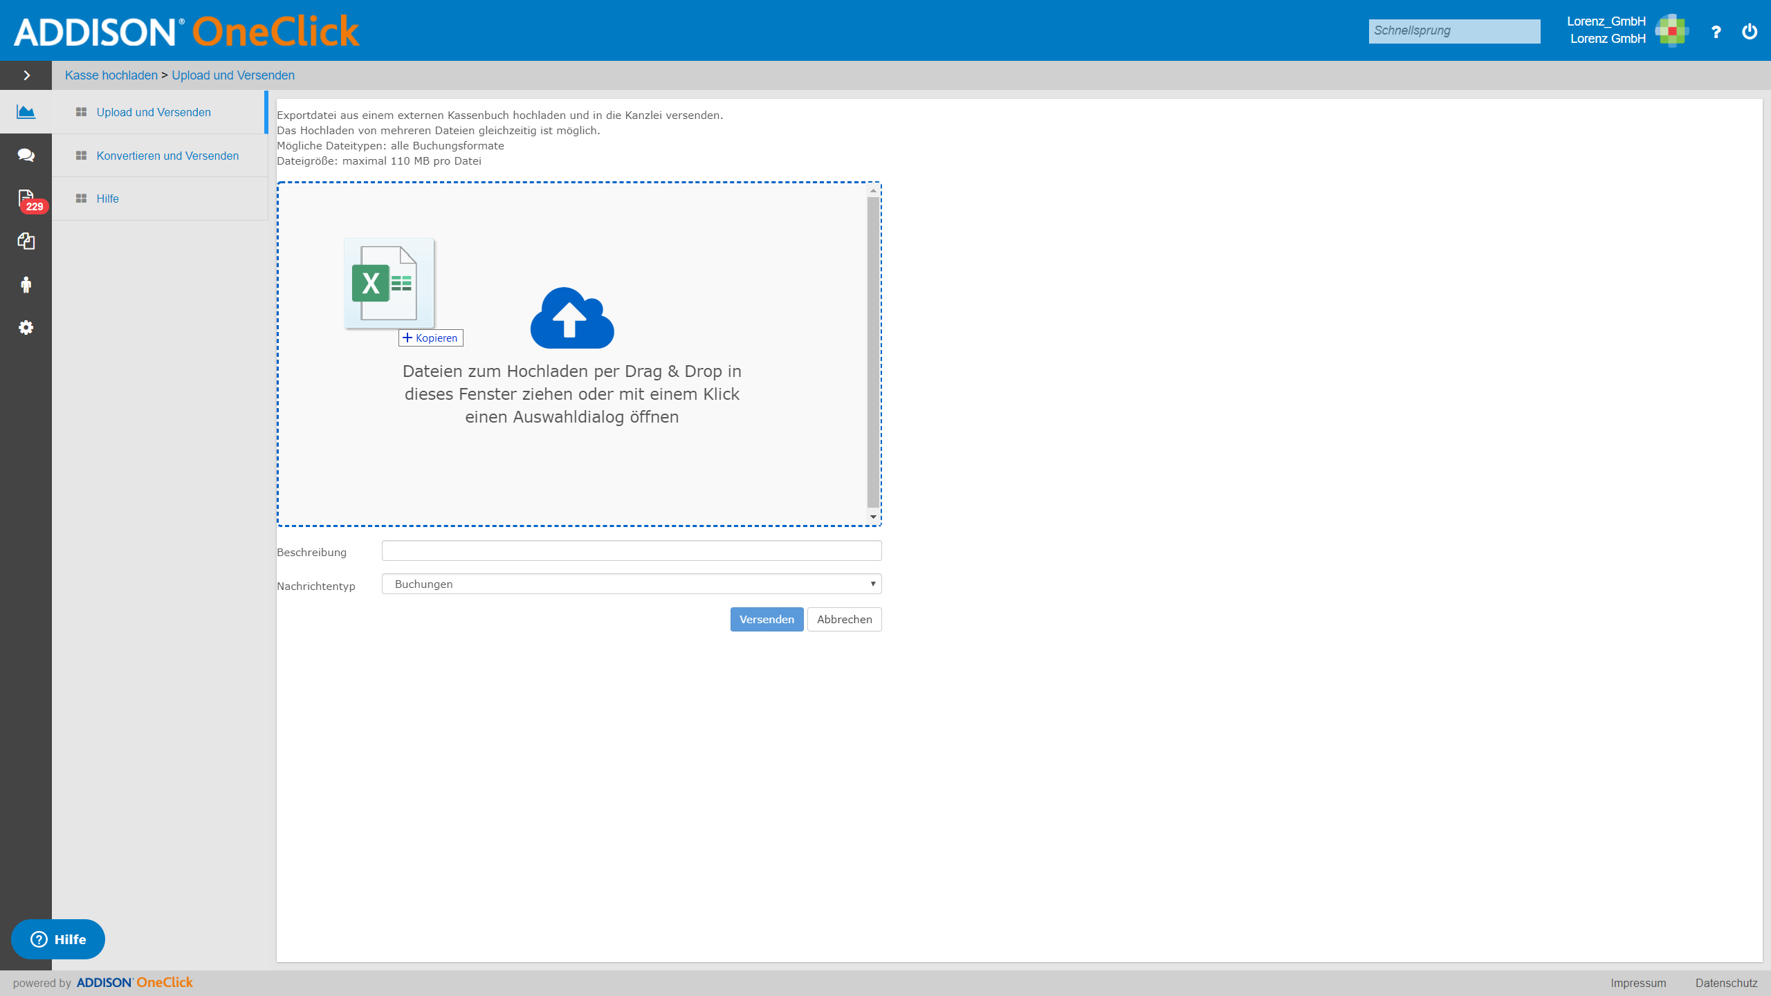
Task: Click the power logout icon
Action: [1750, 31]
